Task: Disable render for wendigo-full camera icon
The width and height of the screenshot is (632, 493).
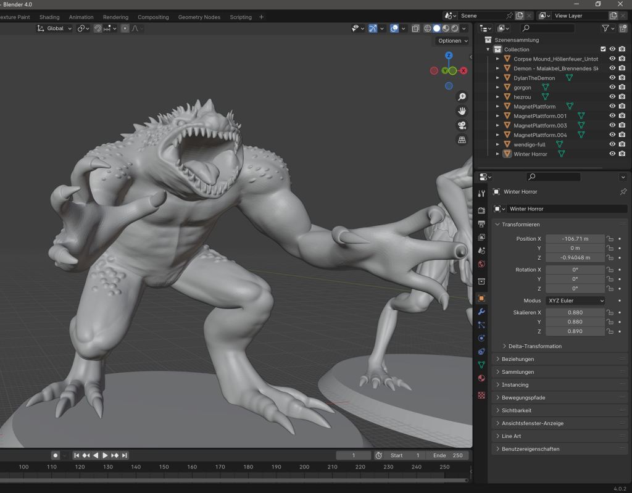Action: 622,144
